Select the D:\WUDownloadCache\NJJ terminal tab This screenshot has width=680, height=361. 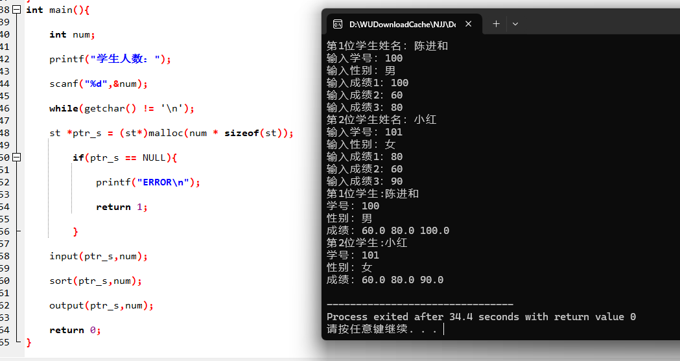tap(403, 24)
